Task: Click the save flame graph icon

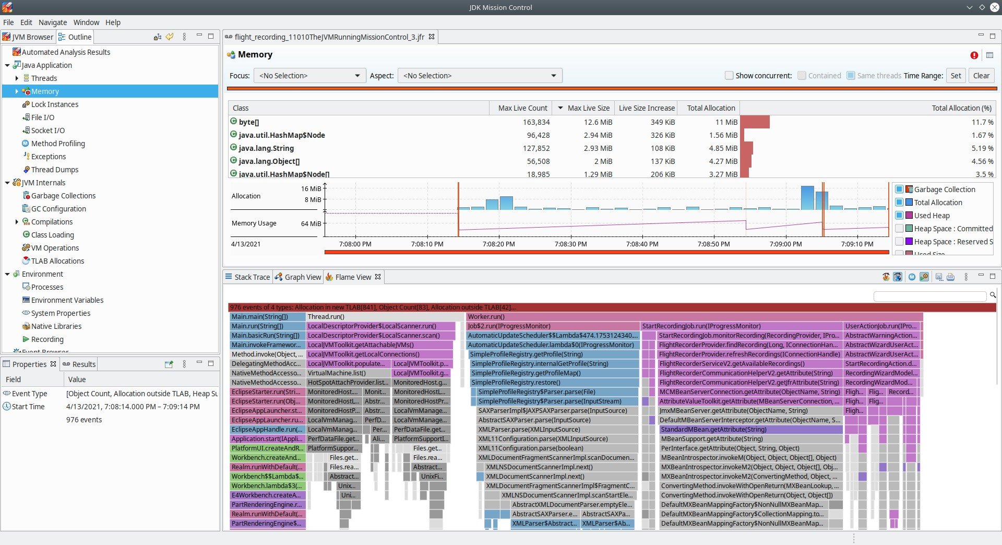Action: click(939, 277)
